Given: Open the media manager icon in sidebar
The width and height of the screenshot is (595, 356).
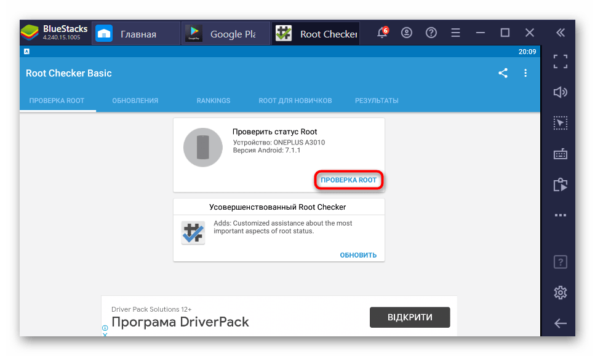Looking at the screenshot, I should point(561,185).
